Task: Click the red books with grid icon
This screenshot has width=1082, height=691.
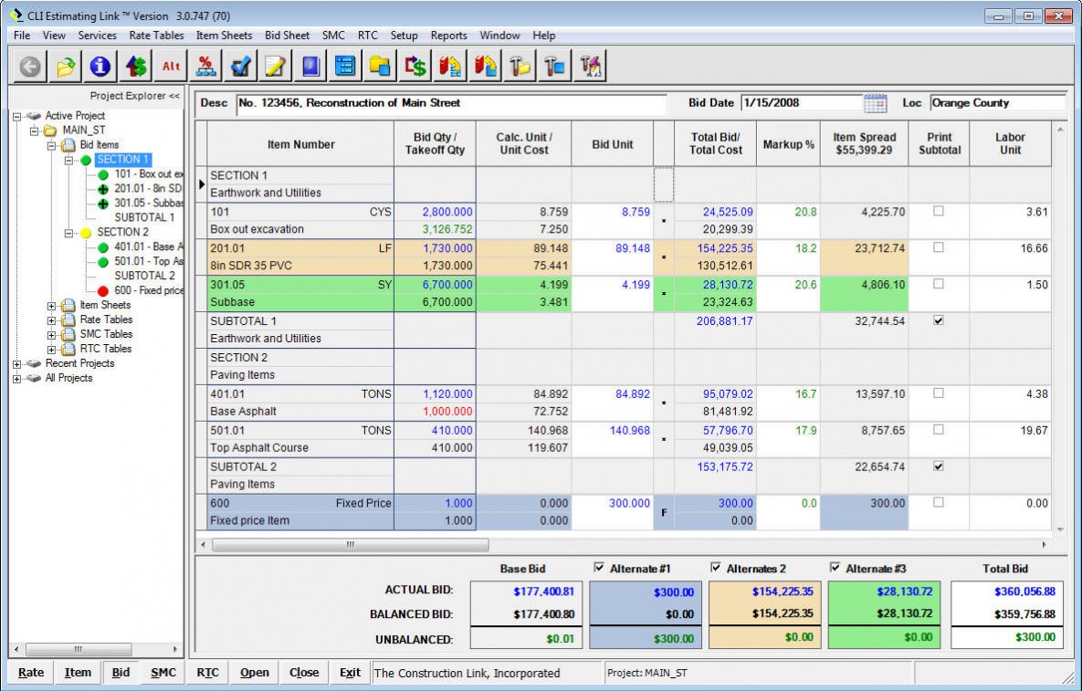Action: [450, 67]
